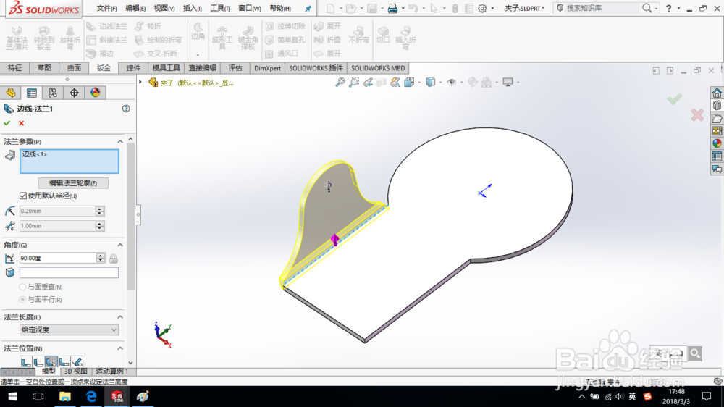Viewport: 724px width, 407px height.
Task: Open 给定深度 flange length dropdown
Action: (x=69, y=330)
